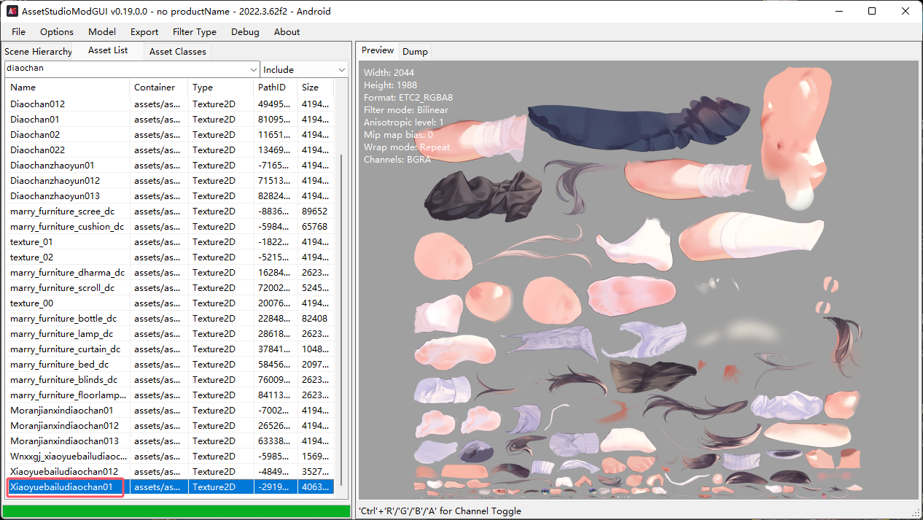This screenshot has width=923, height=520.
Task: Maximize the AssetStudio window
Action: [872, 11]
